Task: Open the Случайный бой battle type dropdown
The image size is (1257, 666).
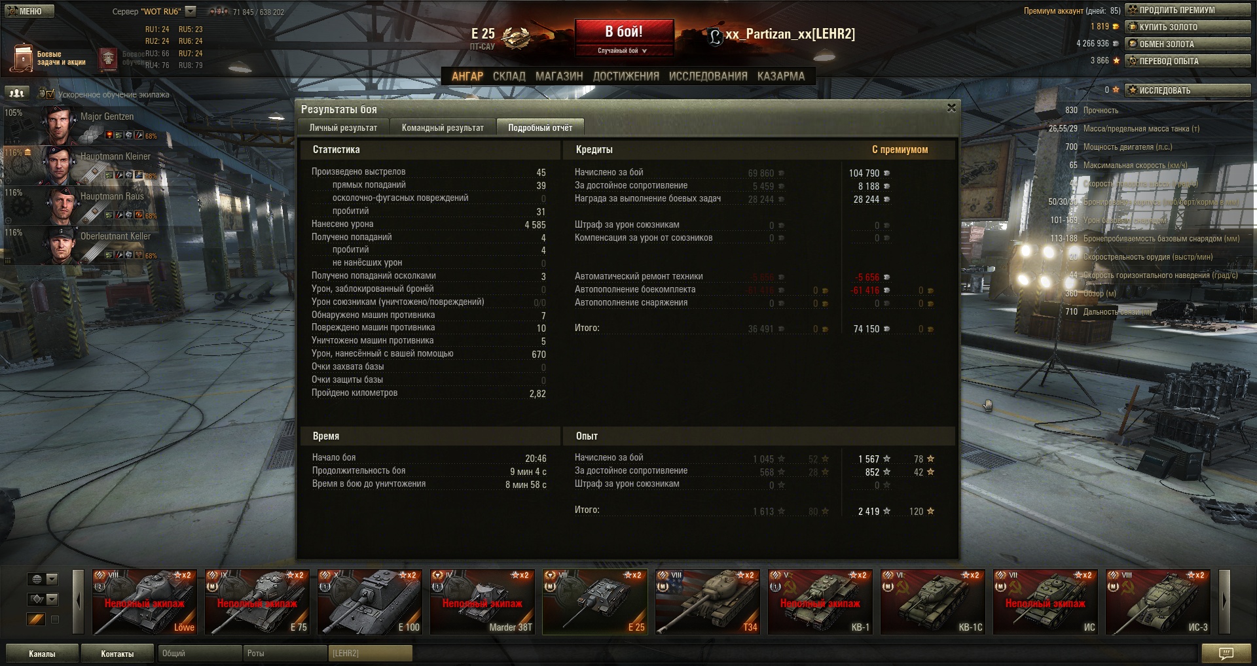Action: click(x=623, y=50)
